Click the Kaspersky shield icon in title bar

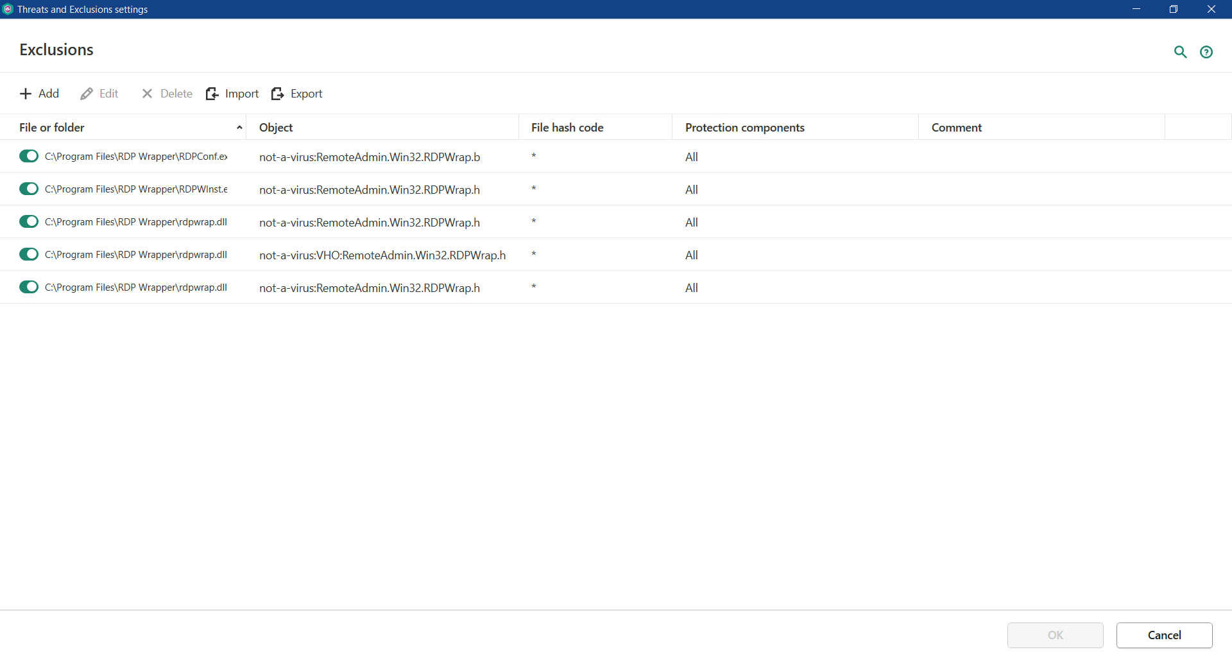click(8, 9)
